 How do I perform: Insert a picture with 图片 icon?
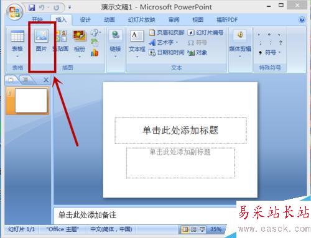pos(41,40)
